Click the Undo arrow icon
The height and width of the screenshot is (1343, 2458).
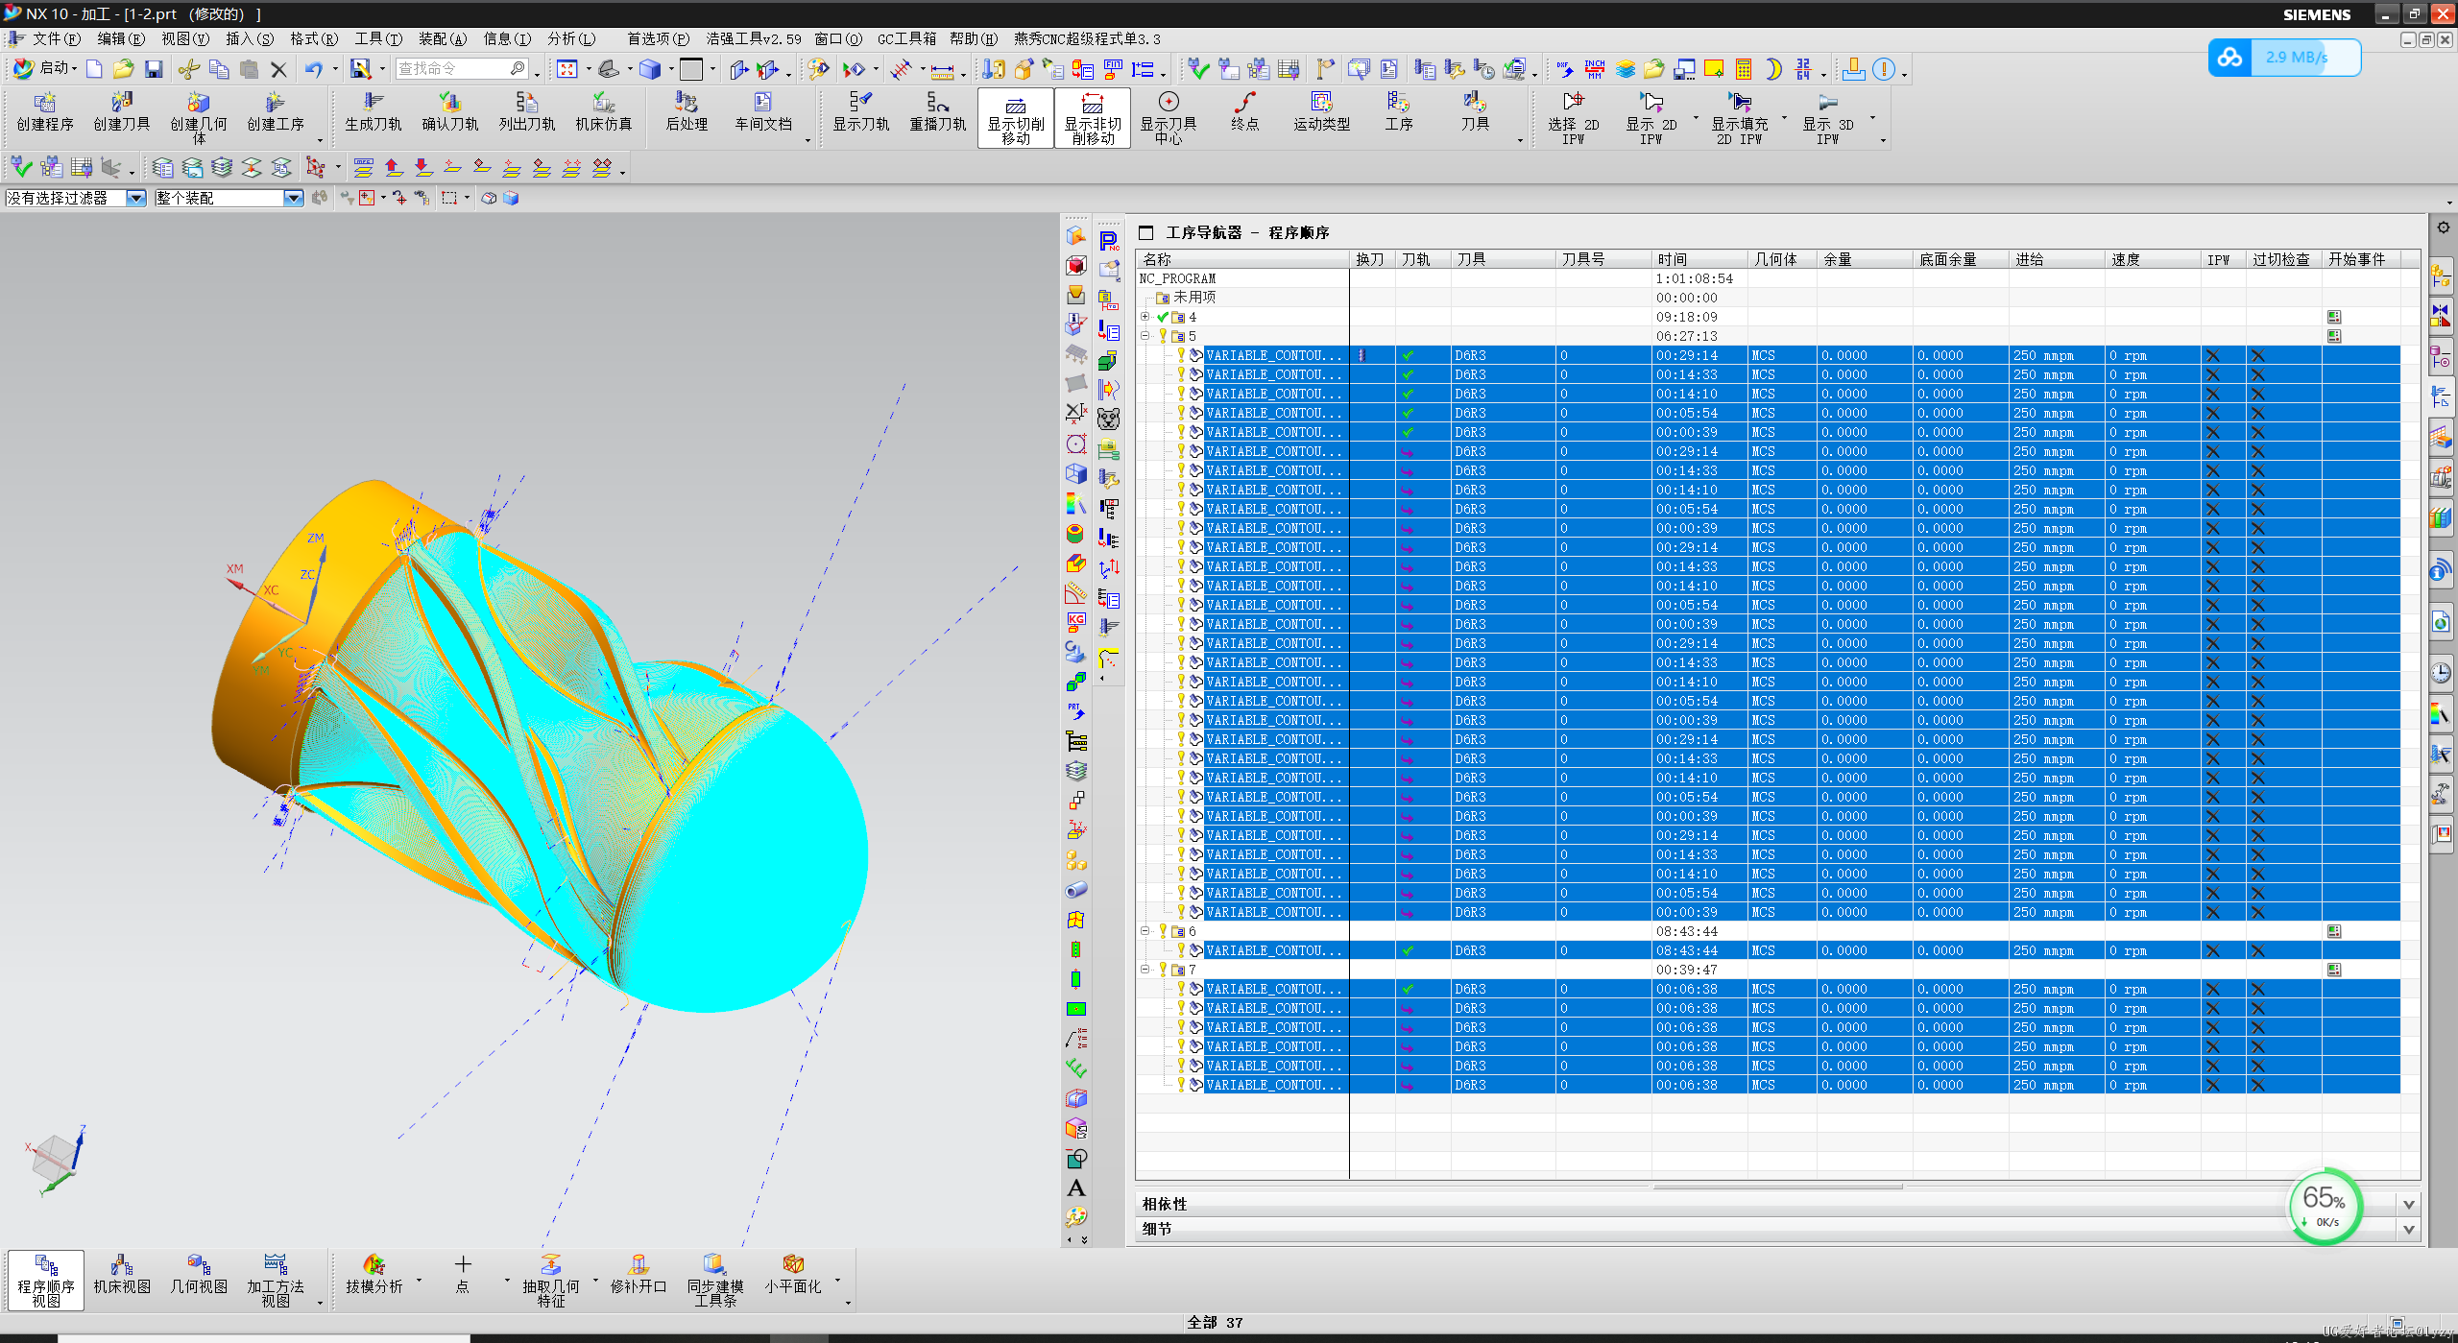pos(314,69)
